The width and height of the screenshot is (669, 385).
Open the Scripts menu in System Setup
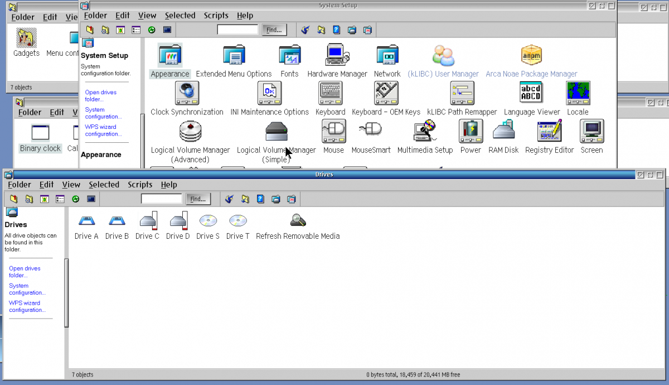pos(216,15)
